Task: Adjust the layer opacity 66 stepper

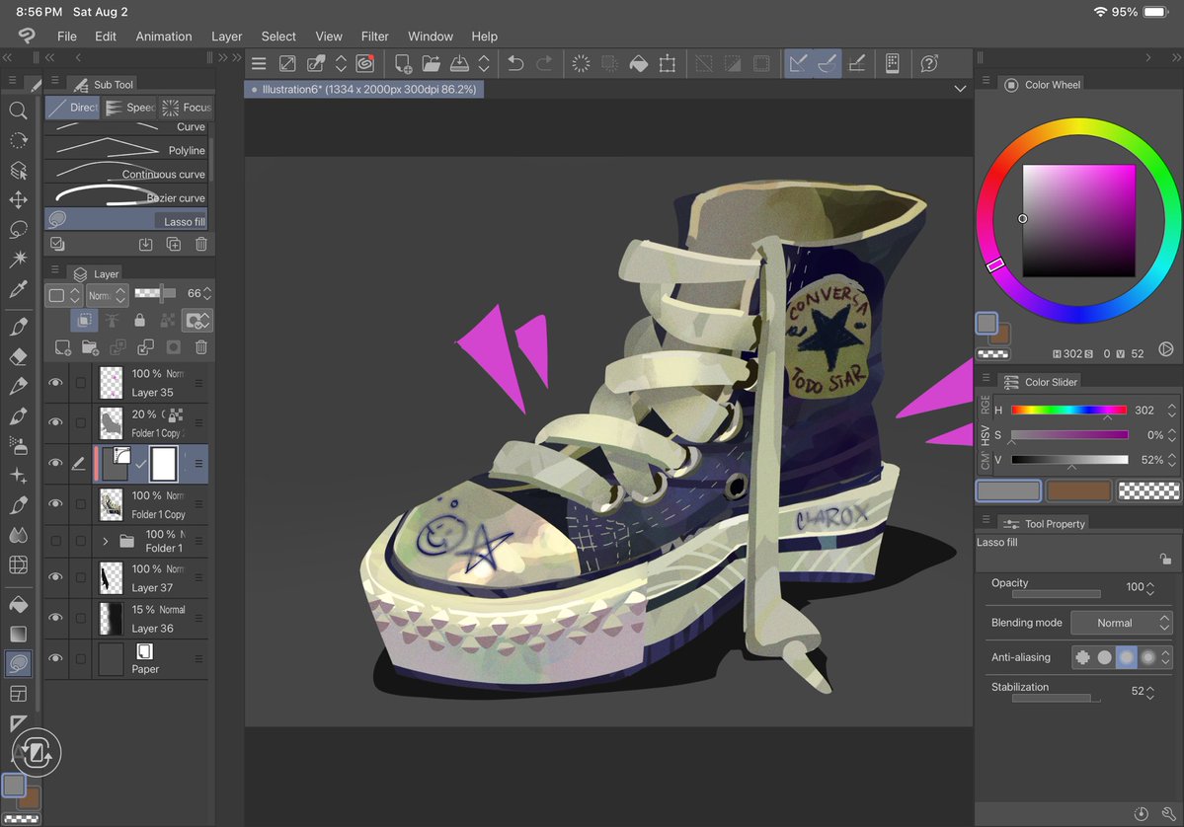Action: click(x=207, y=293)
